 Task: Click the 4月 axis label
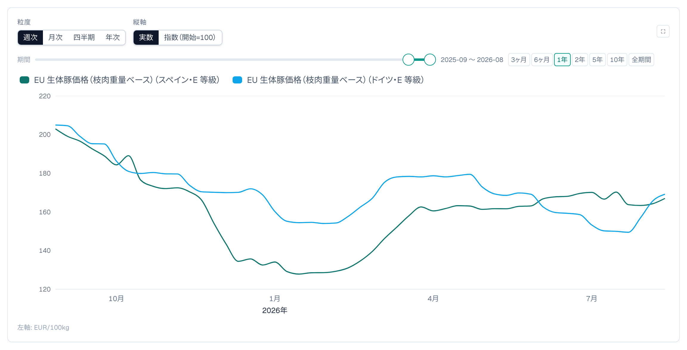click(x=433, y=298)
